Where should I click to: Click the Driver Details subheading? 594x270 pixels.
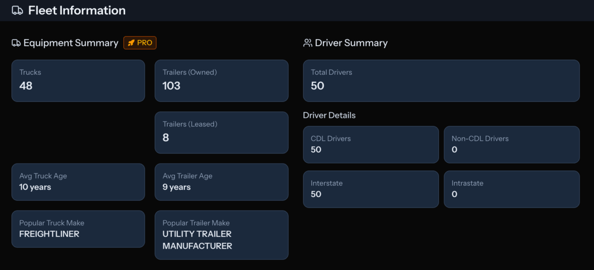click(x=329, y=115)
